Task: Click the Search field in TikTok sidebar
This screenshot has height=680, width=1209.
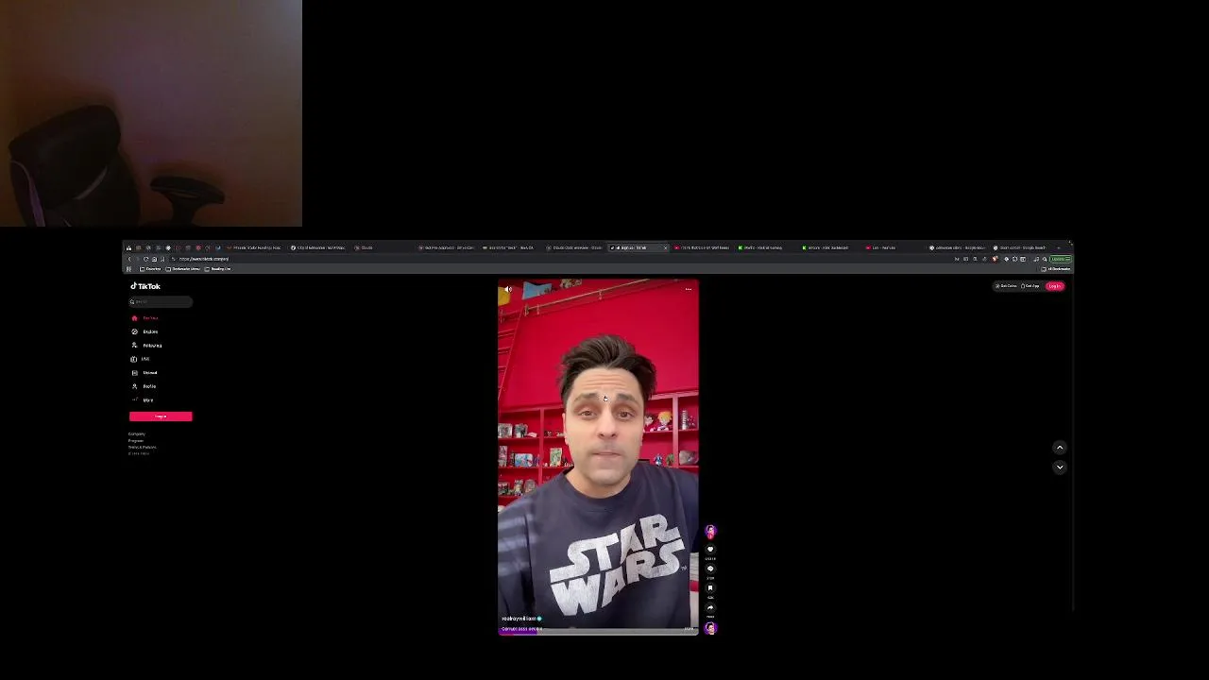Action: click(x=161, y=301)
